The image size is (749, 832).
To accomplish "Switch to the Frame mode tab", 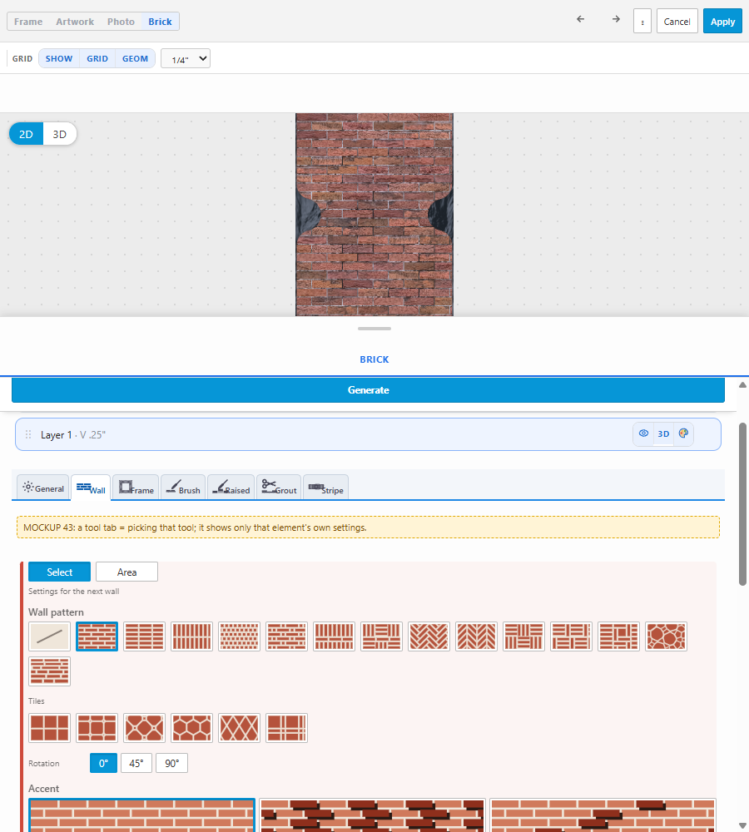I will [28, 22].
